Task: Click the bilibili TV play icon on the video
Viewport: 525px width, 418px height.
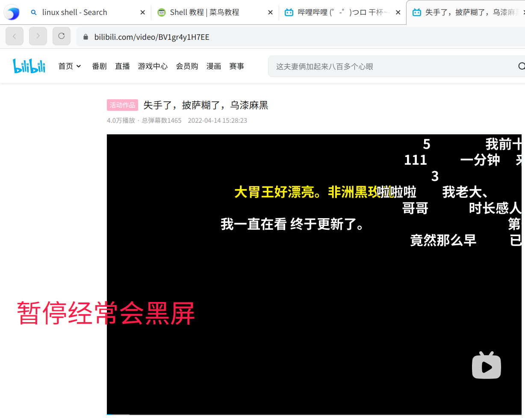Action: (x=487, y=365)
